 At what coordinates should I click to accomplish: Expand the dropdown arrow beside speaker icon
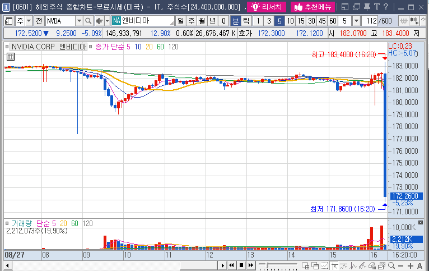[x=108, y=21]
